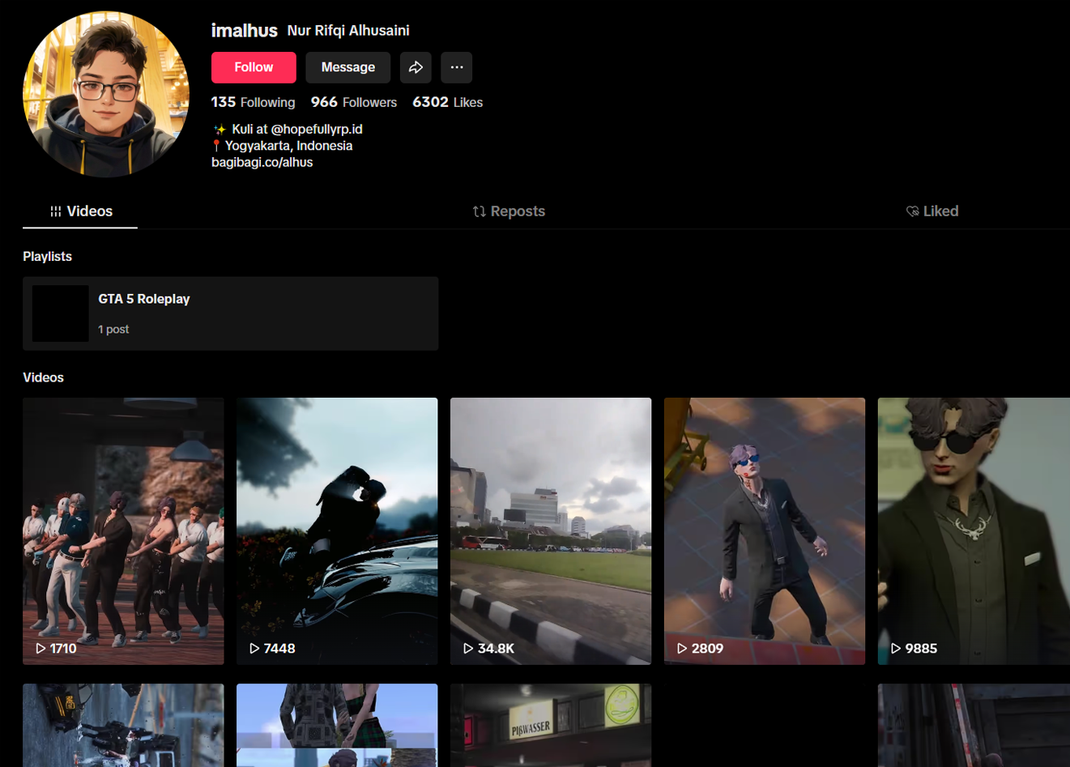Viewport: 1070px width, 767px height.
Task: Play the video with 9885 views
Action: tap(974, 531)
